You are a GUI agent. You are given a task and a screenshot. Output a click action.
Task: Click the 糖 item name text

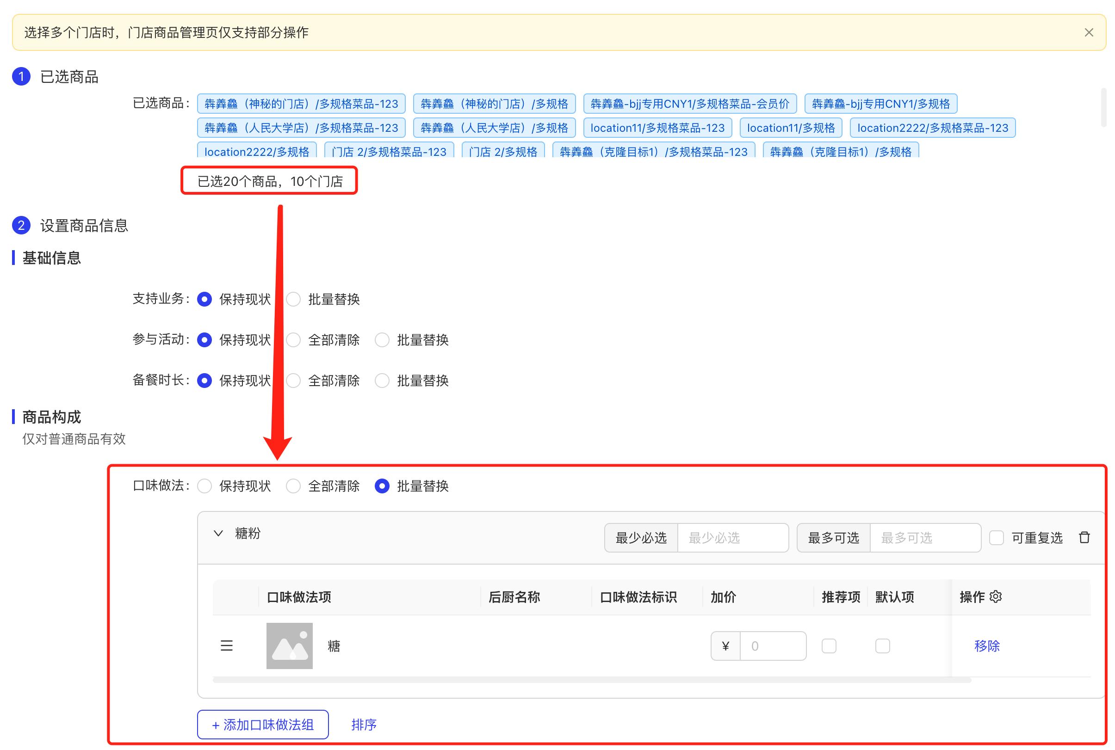334,646
